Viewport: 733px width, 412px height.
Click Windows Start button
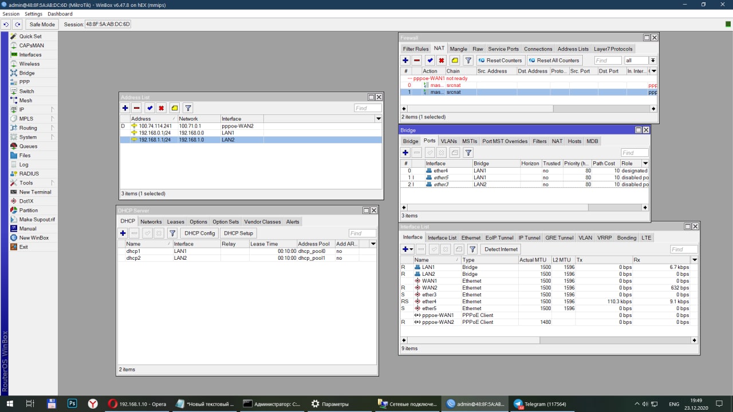click(10, 403)
